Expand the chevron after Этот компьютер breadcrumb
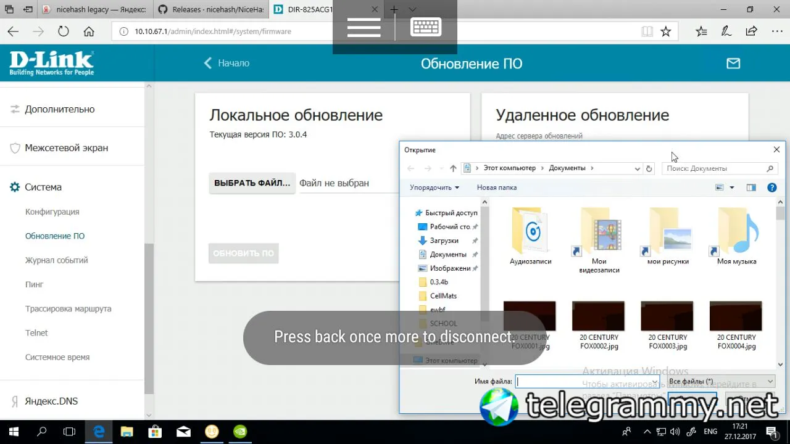The image size is (790, 444). (x=543, y=168)
